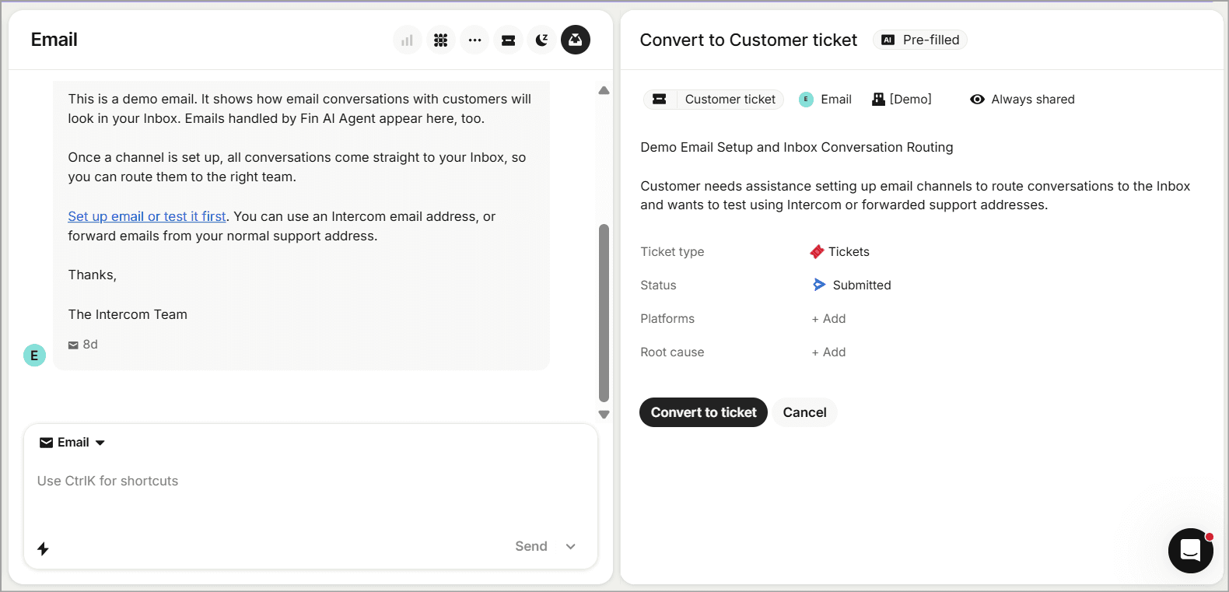
Task: Open the Intercom messenger chat bubble
Action: [x=1190, y=550]
